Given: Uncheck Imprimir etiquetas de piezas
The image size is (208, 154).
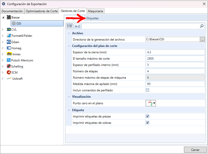Looking at the screenshot, I should pyautogui.click(x=148, y=116).
